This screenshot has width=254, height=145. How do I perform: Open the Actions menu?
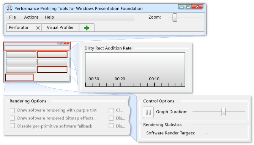31,17
